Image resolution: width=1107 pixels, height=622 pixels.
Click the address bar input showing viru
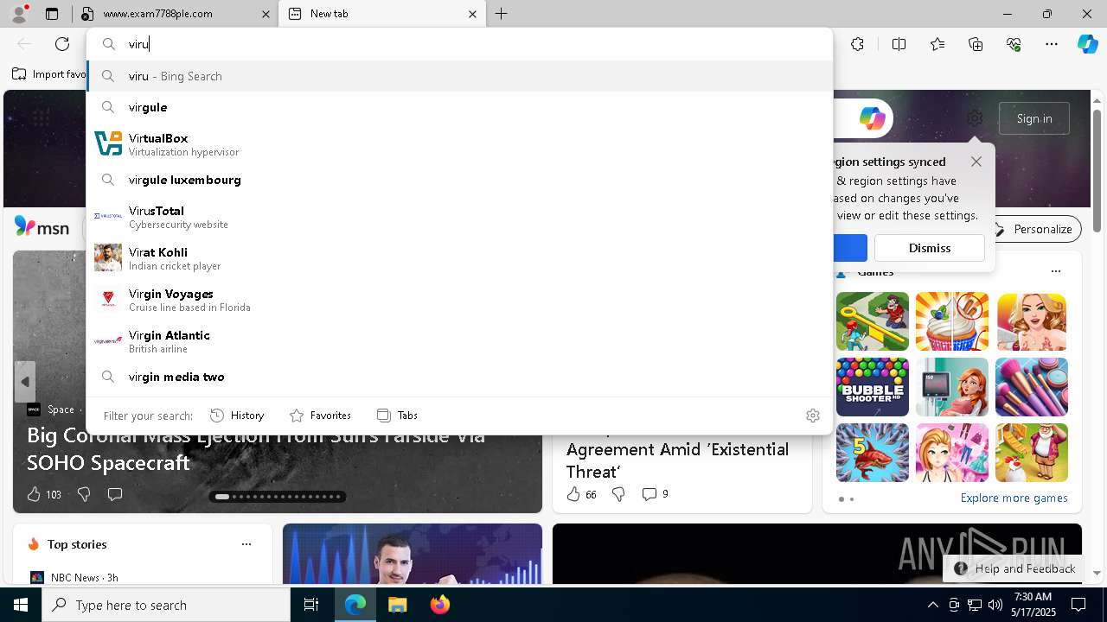click(x=459, y=44)
